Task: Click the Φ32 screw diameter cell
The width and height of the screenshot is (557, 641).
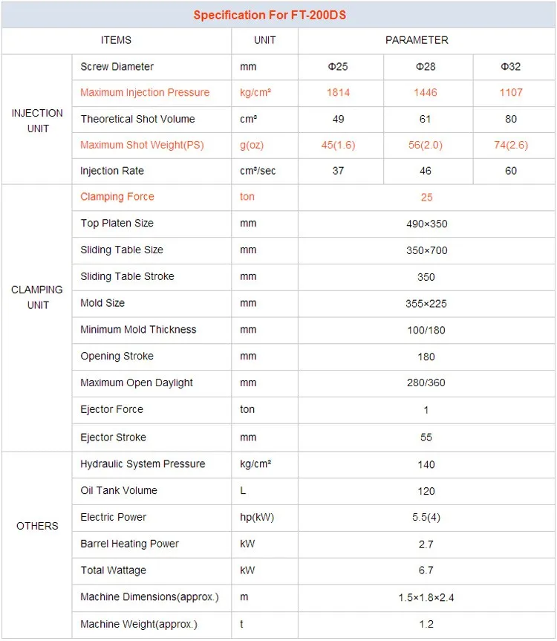Action: pos(511,67)
